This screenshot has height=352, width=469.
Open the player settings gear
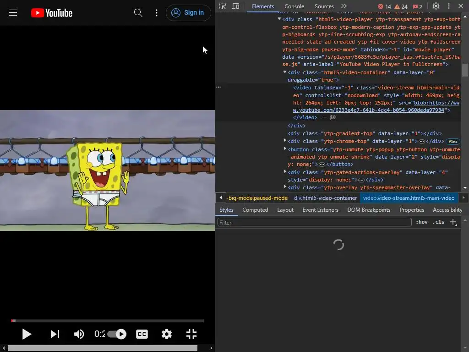[x=167, y=334]
